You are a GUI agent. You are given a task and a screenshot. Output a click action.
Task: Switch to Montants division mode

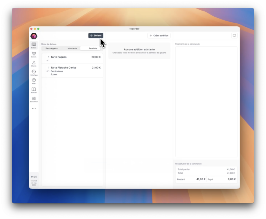(72, 48)
